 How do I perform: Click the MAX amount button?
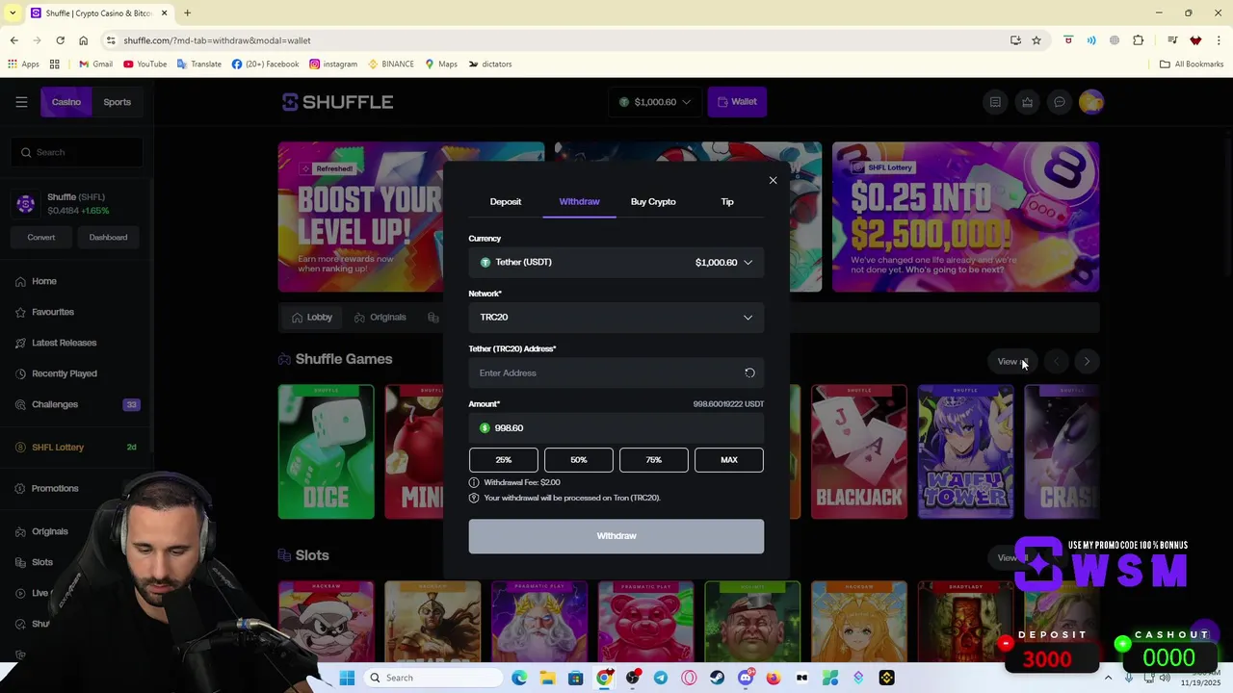(729, 460)
